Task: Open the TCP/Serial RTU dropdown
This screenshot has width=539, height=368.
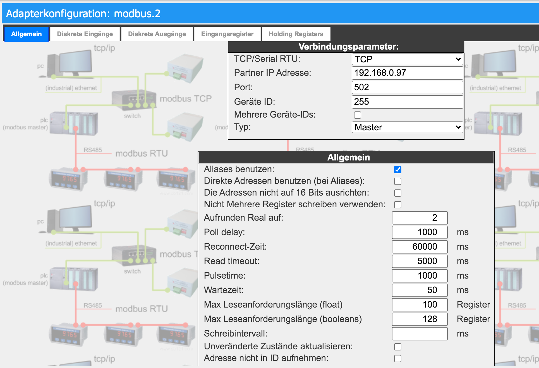Action: (407, 59)
